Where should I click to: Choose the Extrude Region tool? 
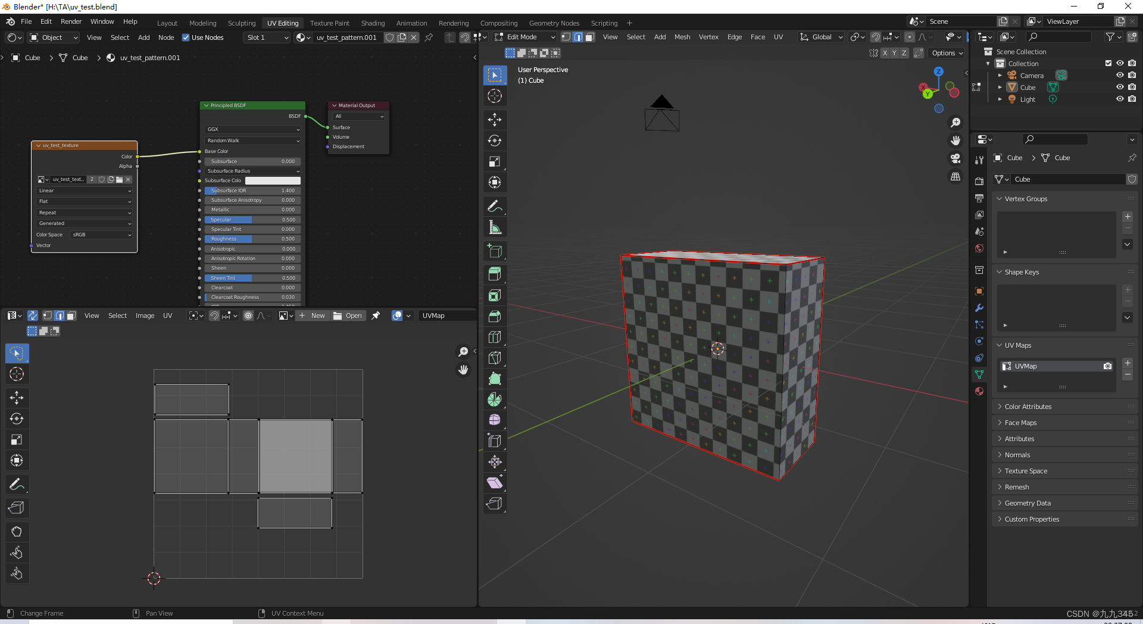(494, 274)
